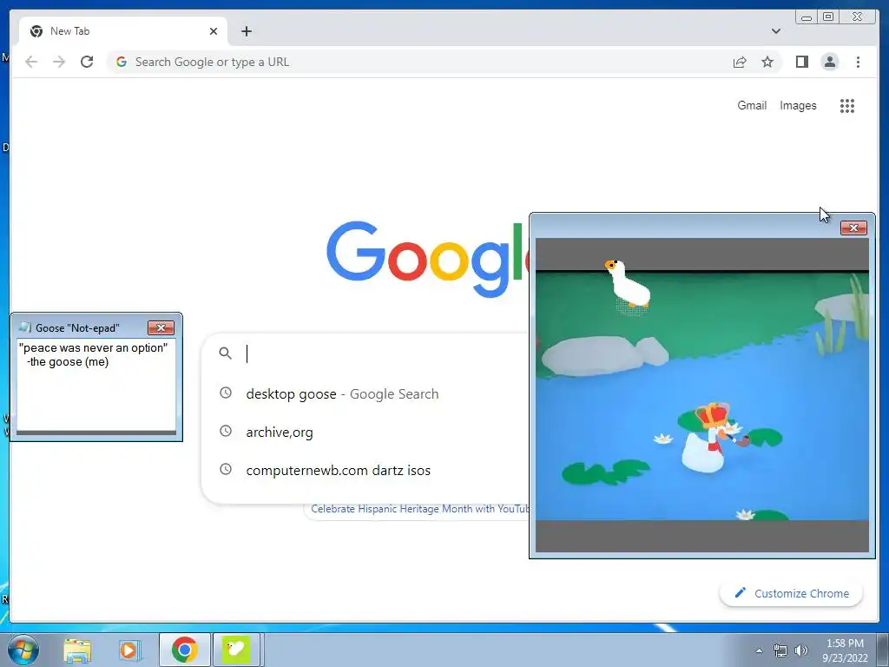Click clock icon beside archive,org
This screenshot has width=889, height=667.
pos(226,431)
